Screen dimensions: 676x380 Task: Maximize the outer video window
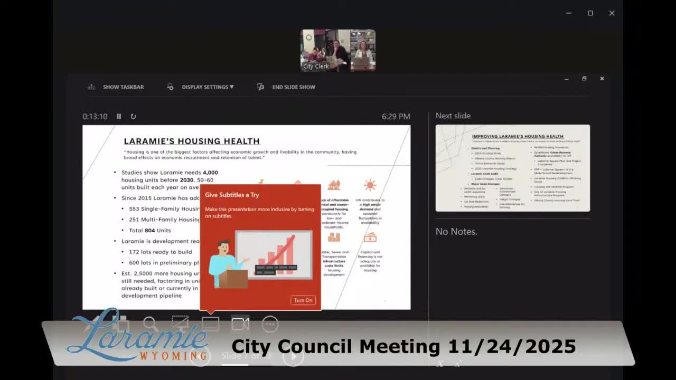click(590, 13)
